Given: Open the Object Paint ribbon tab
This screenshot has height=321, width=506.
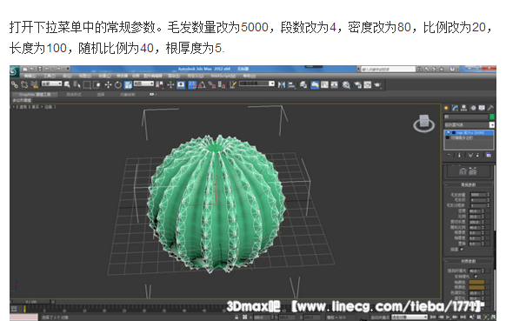Looking at the screenshot, I should pyautogui.click(x=127, y=94).
